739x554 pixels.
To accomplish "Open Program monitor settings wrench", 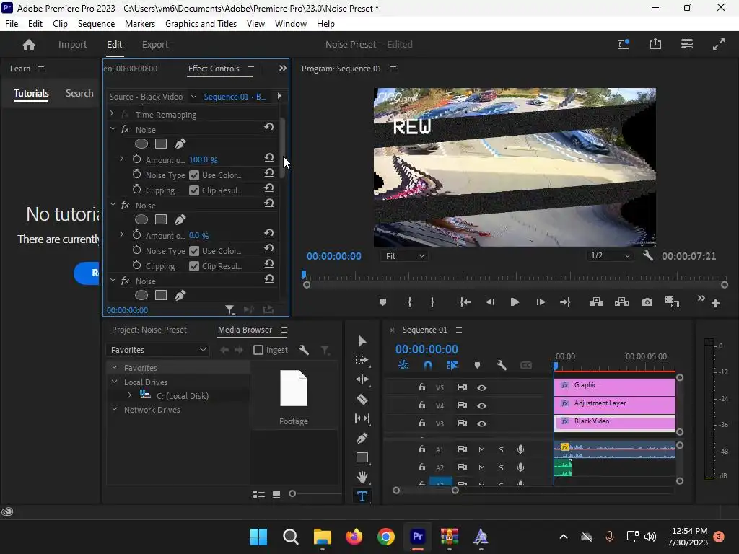I will point(648,256).
